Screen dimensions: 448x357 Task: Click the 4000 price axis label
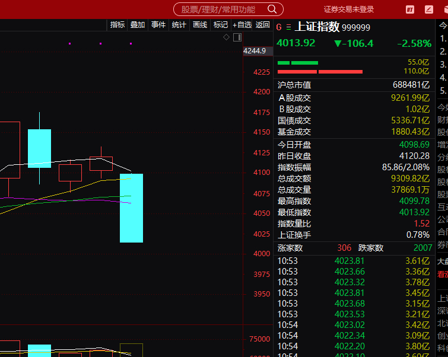(x=262, y=254)
